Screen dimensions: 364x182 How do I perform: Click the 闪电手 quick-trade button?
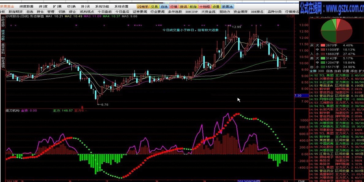pyautogui.click(x=143, y=7)
